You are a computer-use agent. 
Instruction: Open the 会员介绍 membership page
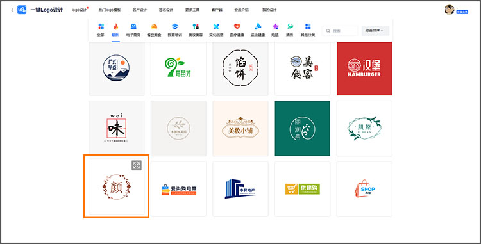click(x=242, y=10)
